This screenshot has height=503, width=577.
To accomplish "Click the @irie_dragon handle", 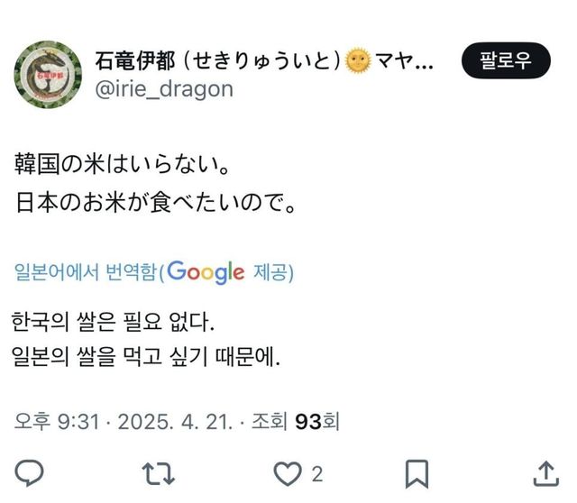I will pos(164,88).
